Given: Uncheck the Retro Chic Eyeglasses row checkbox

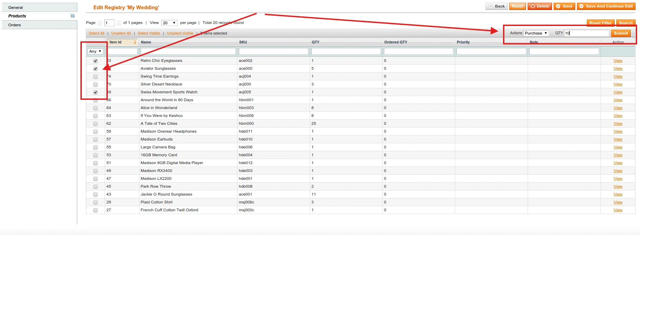Looking at the screenshot, I should (x=95, y=61).
